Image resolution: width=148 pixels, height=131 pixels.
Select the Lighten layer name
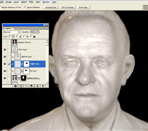tap(26, 57)
